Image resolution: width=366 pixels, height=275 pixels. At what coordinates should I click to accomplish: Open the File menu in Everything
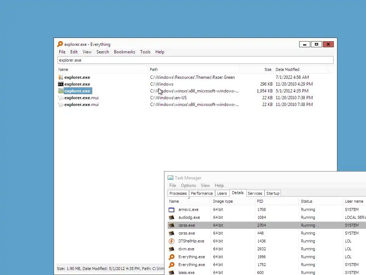tap(62, 52)
